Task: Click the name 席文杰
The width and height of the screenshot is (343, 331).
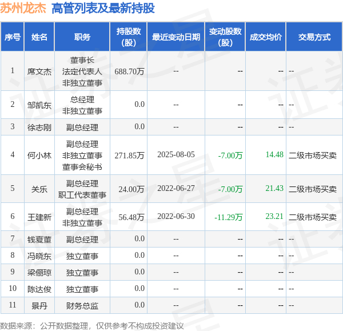Action: tap(39, 71)
